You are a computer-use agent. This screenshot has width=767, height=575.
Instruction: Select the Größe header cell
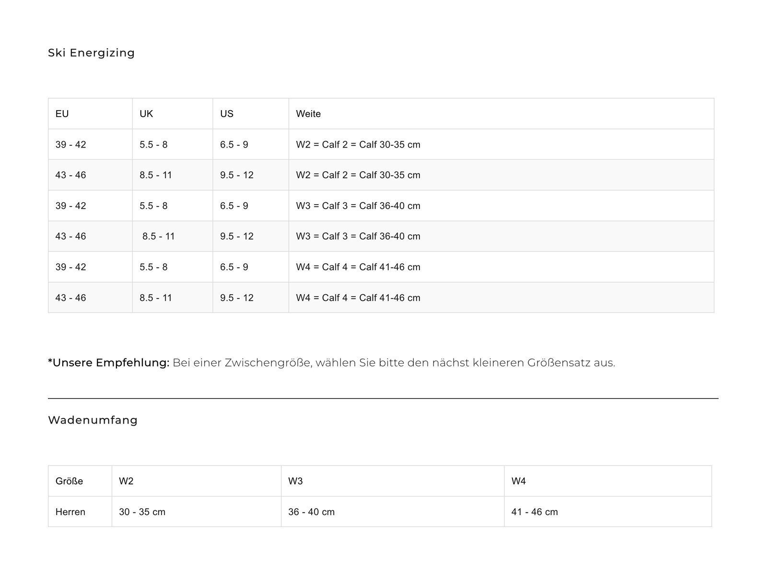pos(70,481)
